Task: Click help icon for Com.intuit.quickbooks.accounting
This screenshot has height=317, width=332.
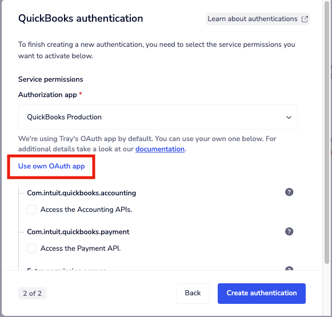Action: tap(289, 192)
